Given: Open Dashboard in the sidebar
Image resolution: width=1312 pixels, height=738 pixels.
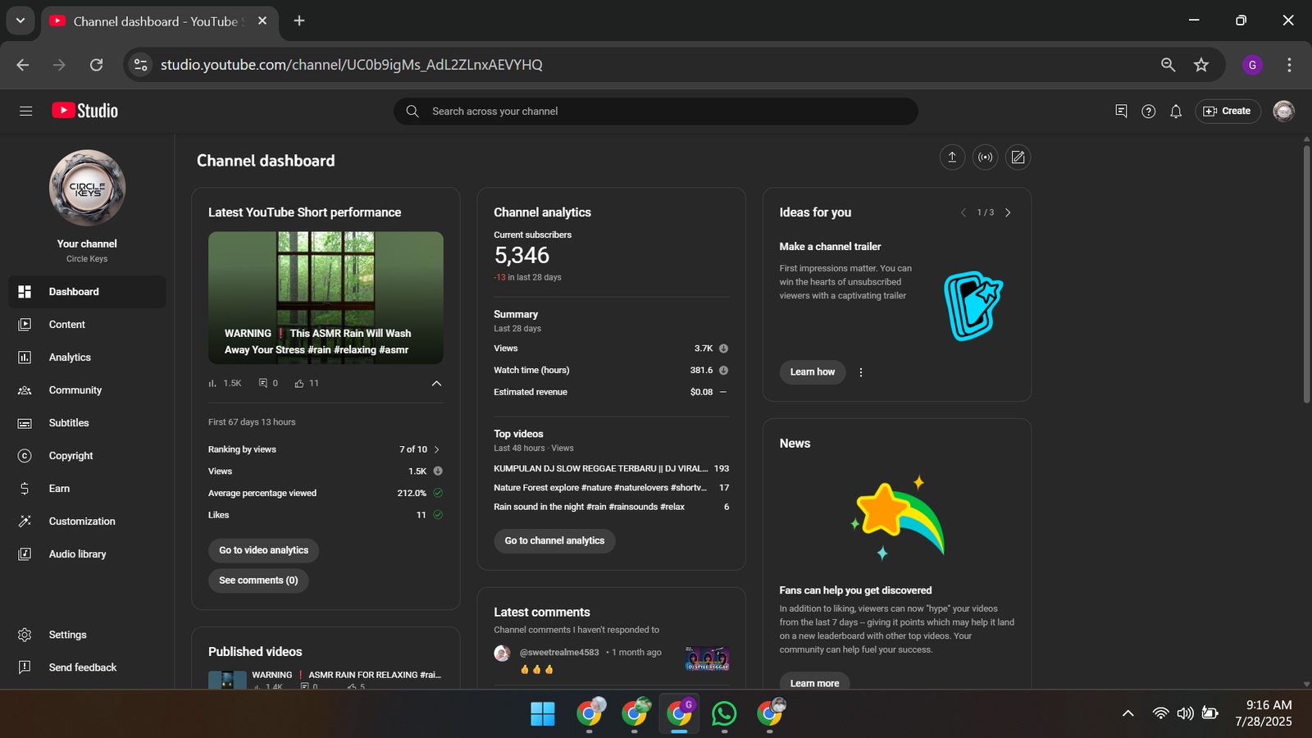Looking at the screenshot, I should coord(87,292).
